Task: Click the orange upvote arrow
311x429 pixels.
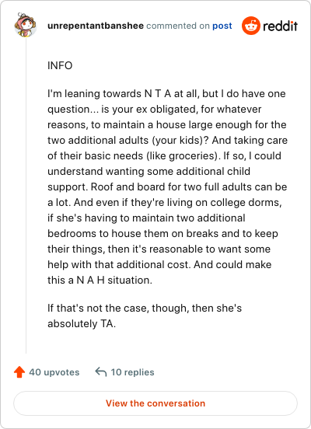Action: 19,372
